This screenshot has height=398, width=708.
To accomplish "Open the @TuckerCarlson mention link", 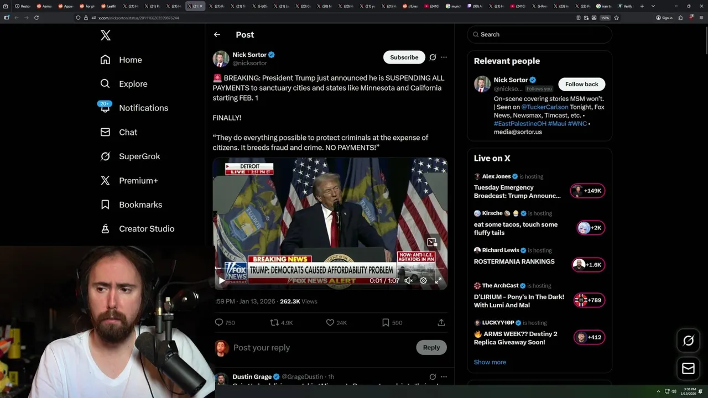I will tap(545, 107).
